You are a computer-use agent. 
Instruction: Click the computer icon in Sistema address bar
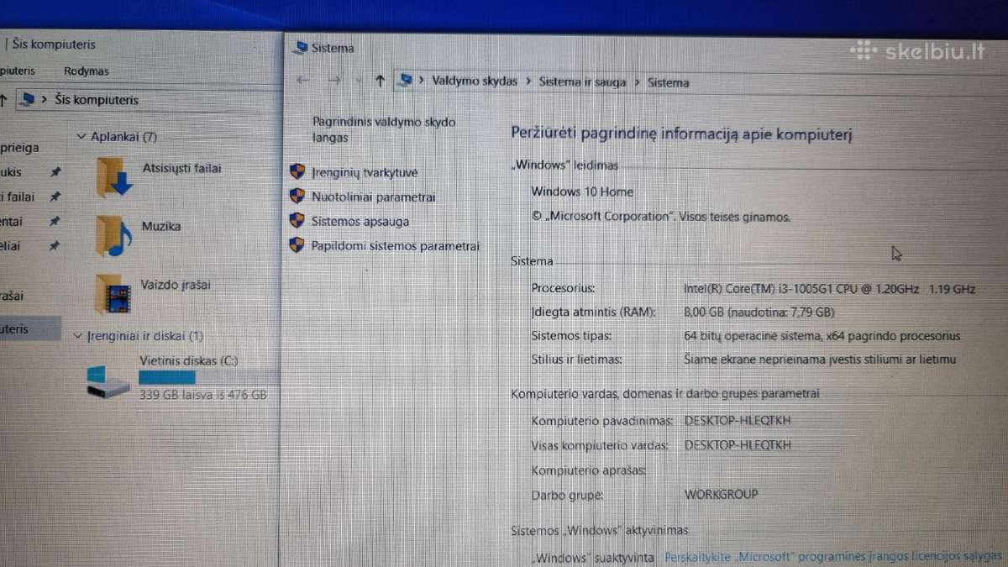(x=407, y=81)
